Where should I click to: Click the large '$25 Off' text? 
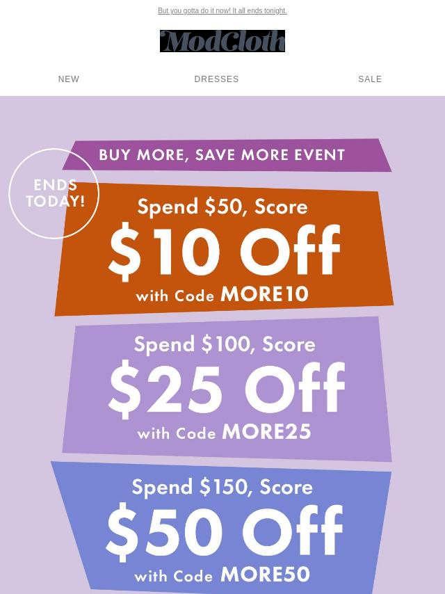[x=227, y=390]
